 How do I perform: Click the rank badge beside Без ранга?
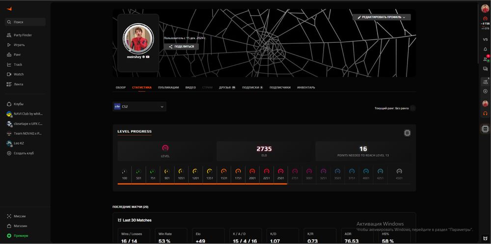point(413,108)
